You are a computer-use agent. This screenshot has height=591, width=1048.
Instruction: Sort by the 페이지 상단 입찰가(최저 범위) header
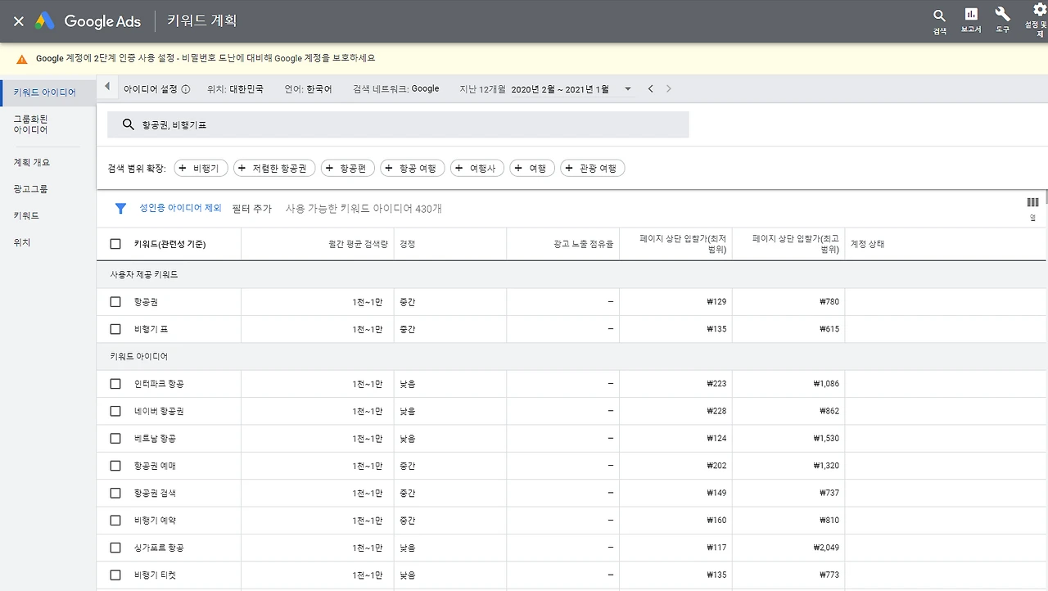[684, 244]
